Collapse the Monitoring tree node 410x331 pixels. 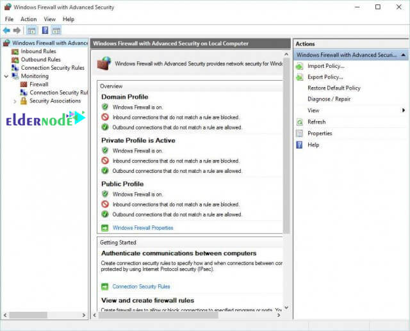point(6,76)
